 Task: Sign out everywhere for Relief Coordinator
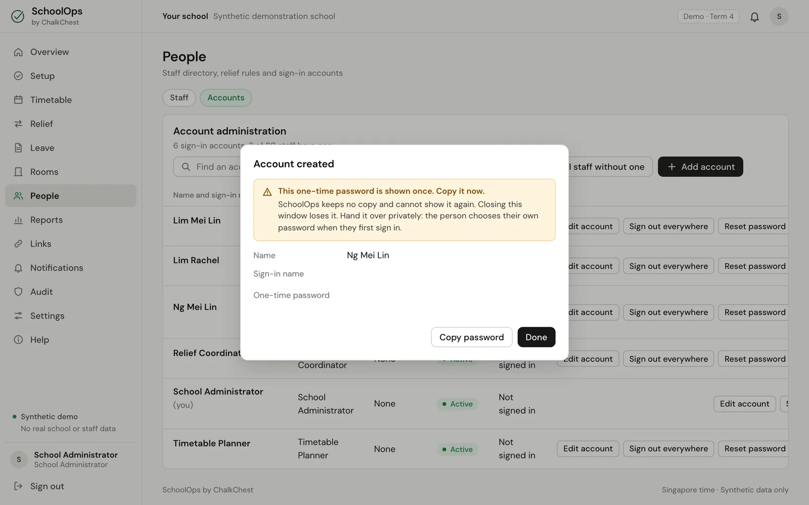(668, 359)
